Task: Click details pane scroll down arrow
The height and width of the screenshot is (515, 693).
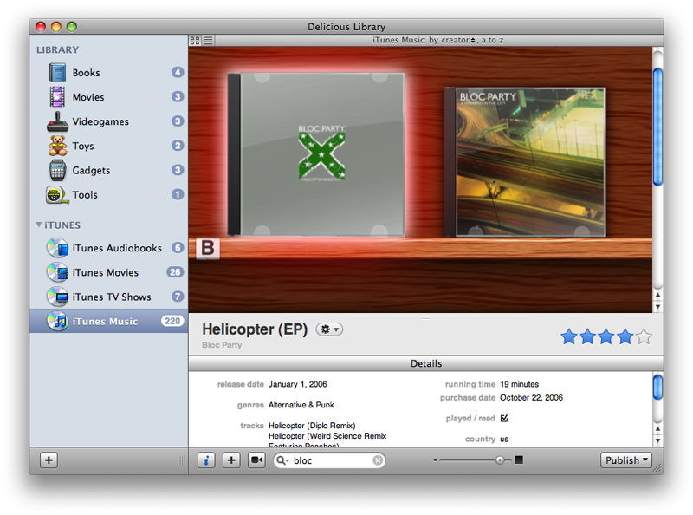Action: [657, 440]
